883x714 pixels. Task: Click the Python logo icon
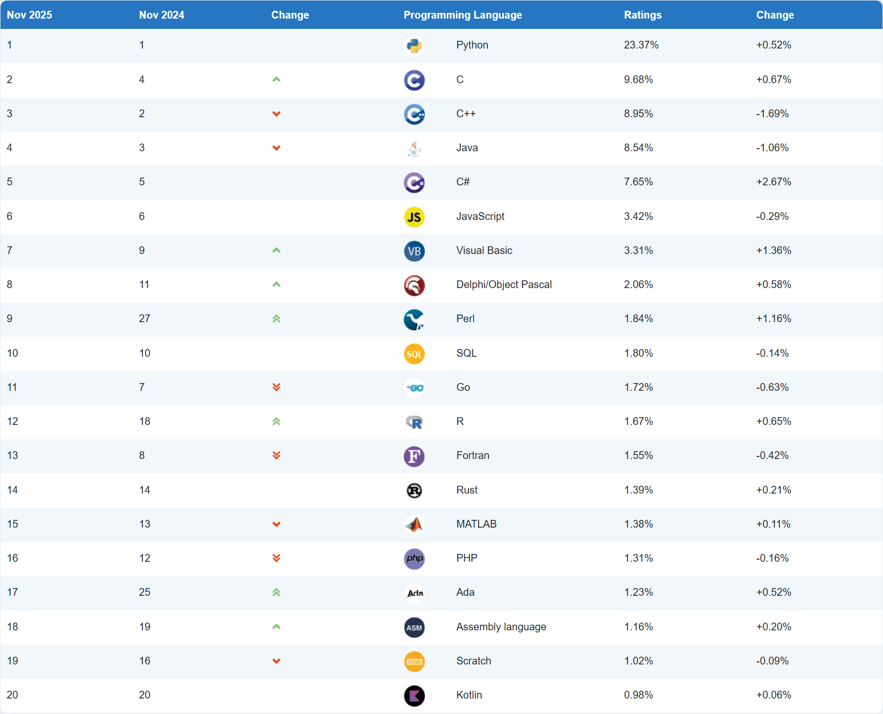point(414,46)
